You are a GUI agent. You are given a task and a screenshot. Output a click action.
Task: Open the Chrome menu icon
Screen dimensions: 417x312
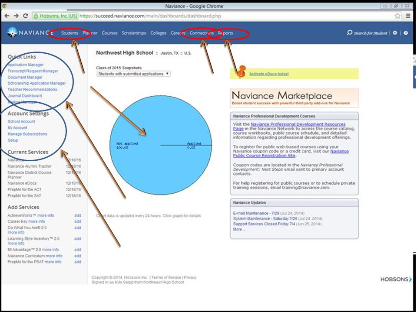[x=408, y=16]
